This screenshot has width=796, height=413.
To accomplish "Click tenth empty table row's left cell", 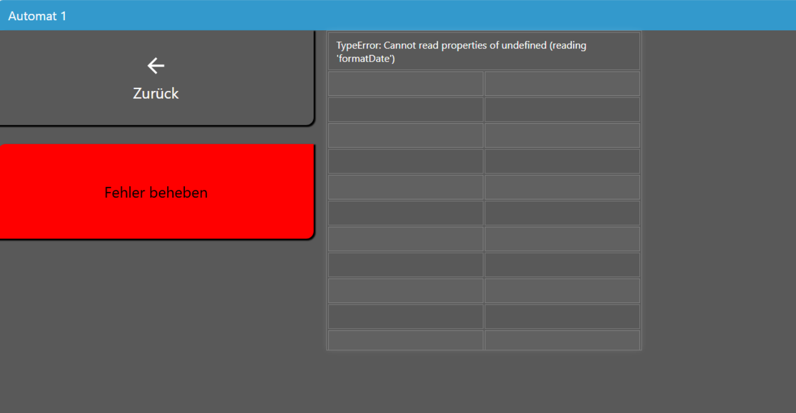I will pyautogui.click(x=406, y=317).
